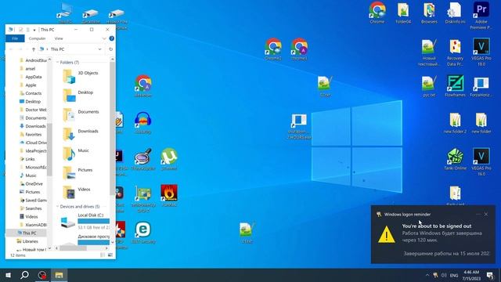Open the FurMark flame desktop icon
The width and height of the screenshot is (501, 282).
169,195
